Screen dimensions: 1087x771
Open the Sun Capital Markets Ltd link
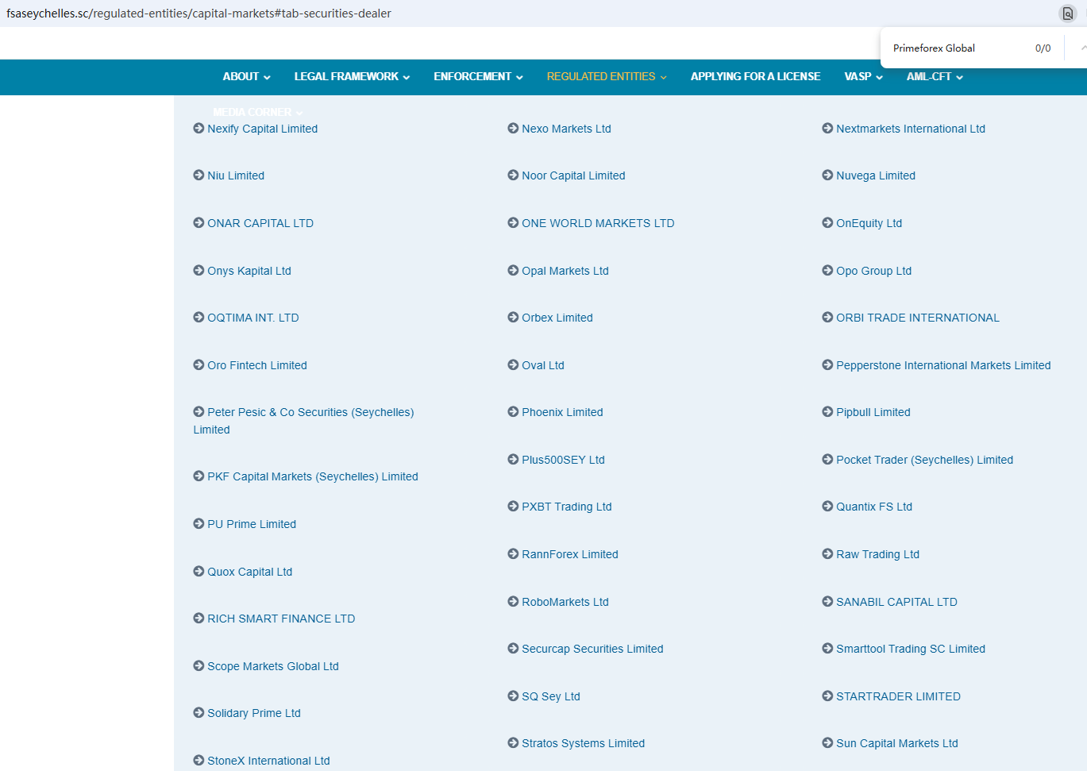896,743
